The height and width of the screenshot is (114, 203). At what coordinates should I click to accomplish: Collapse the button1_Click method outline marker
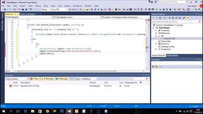pos(18,25)
